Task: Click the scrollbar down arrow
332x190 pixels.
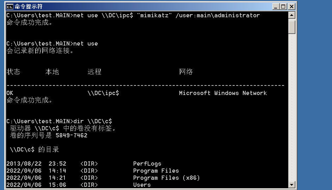Action: (291, 185)
